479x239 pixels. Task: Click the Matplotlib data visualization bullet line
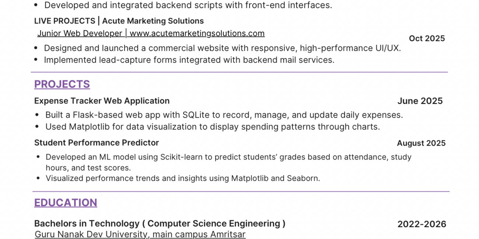(x=212, y=127)
